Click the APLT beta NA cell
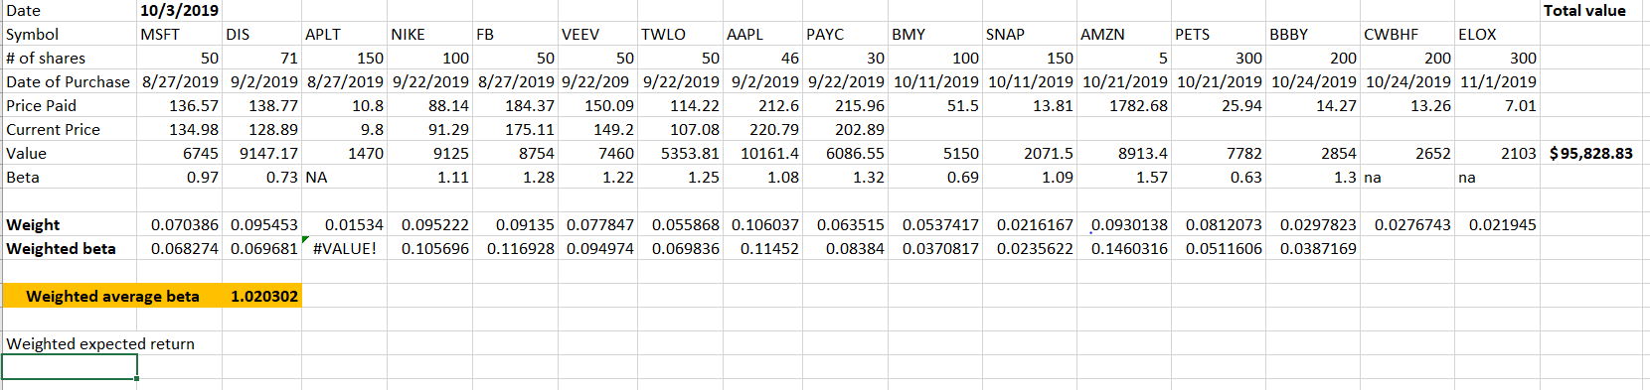The image size is (1650, 390). [x=344, y=177]
